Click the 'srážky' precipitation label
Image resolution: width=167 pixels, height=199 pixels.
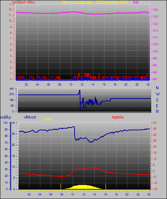coord(5,117)
